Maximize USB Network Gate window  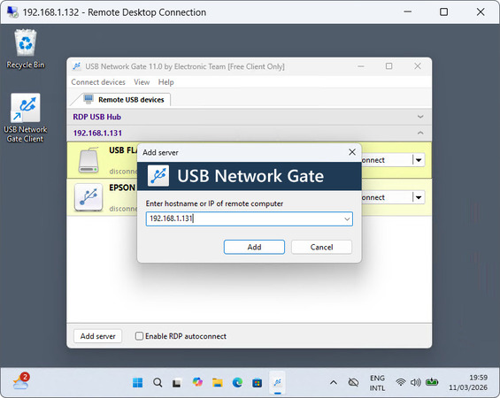click(389, 66)
